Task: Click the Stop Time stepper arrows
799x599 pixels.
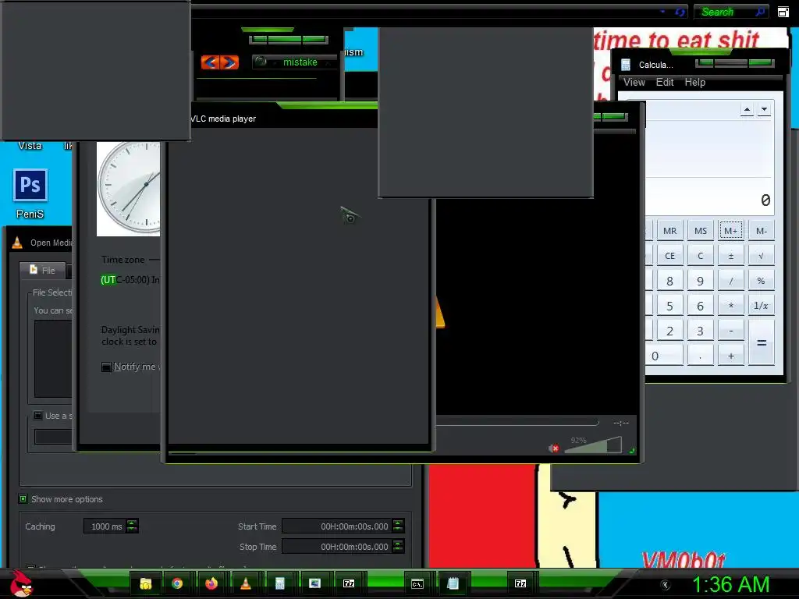Action: coord(398,547)
